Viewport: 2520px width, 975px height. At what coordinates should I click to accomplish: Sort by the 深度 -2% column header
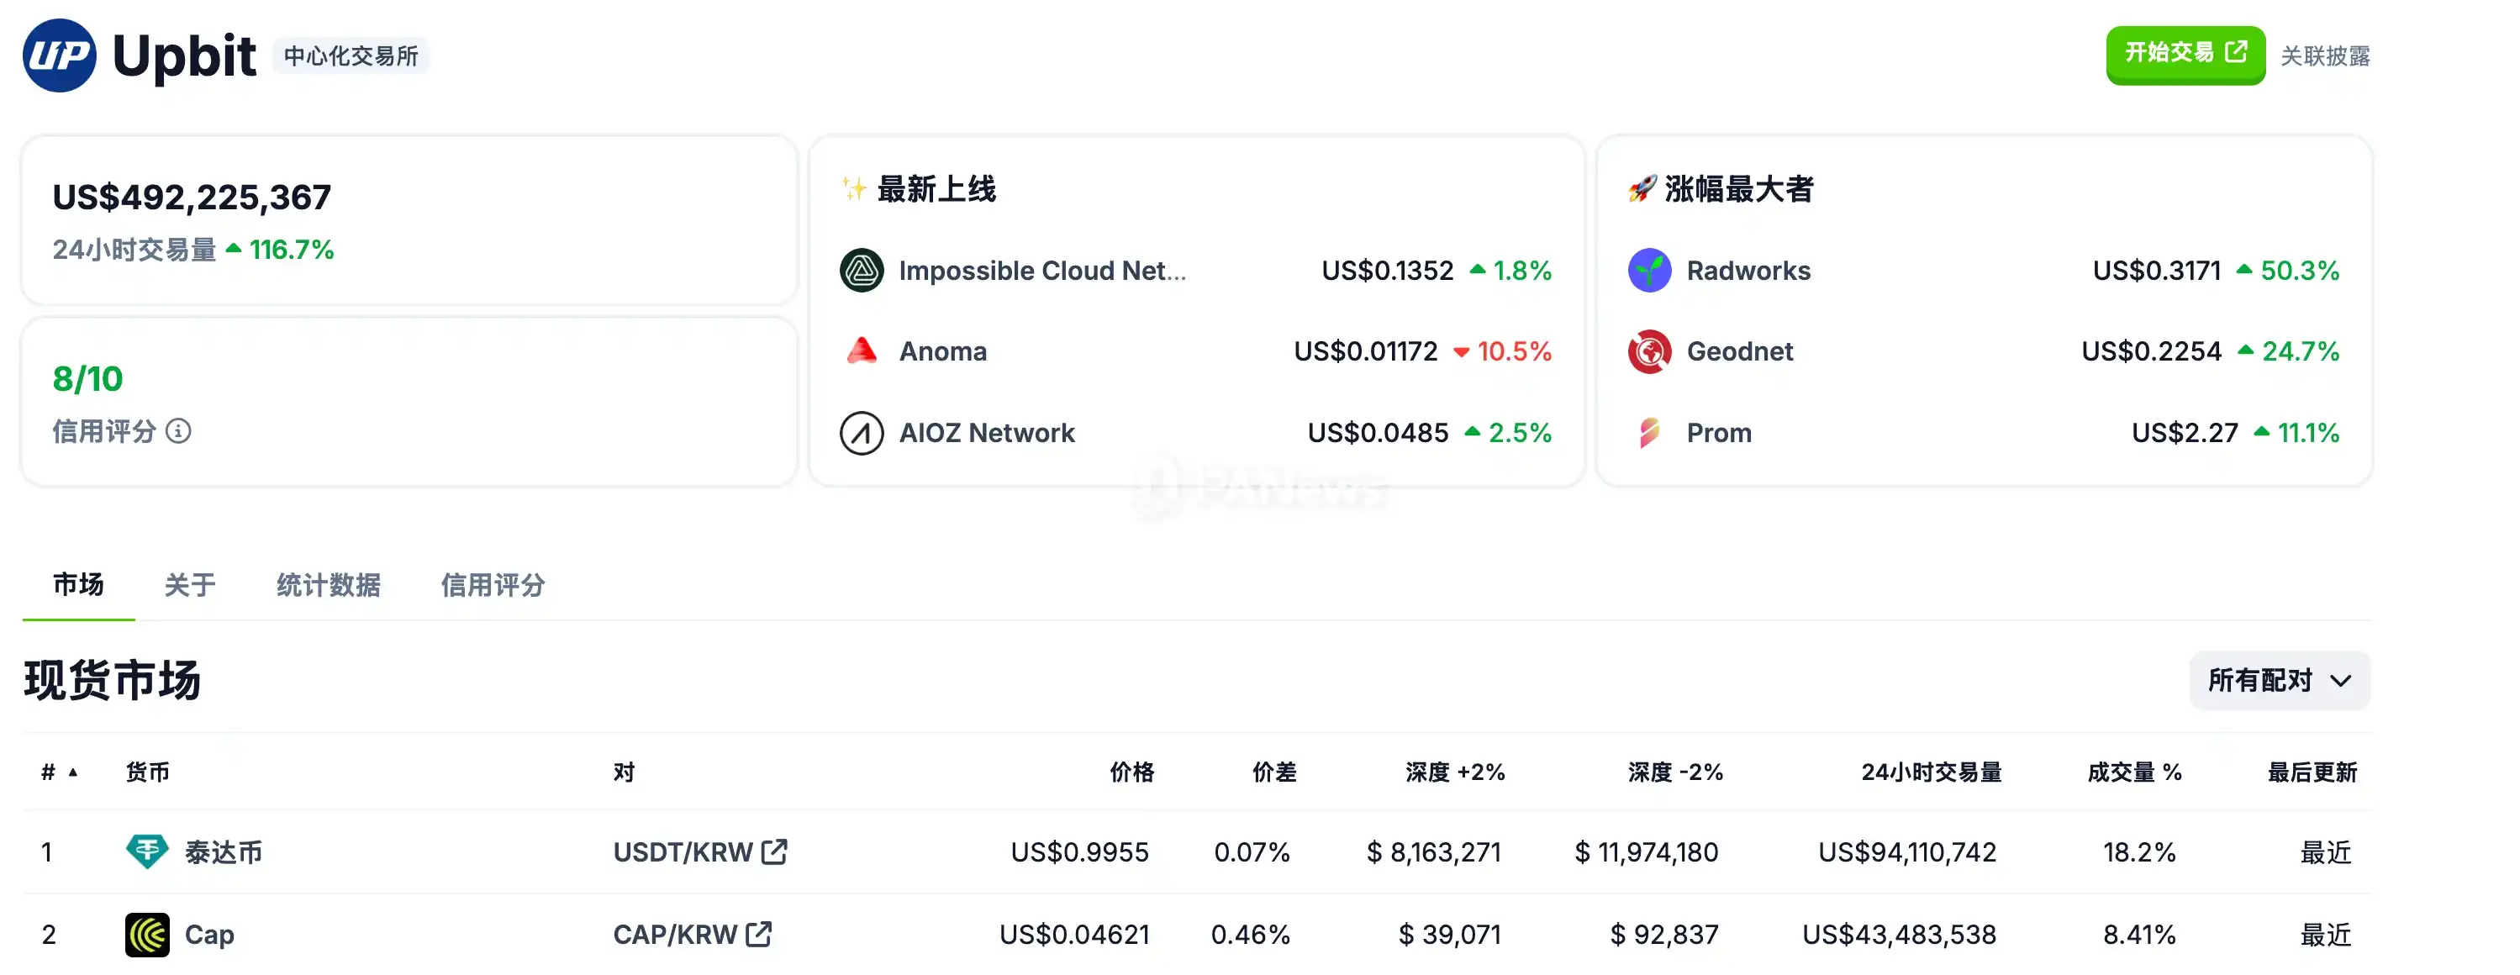[x=1674, y=772]
